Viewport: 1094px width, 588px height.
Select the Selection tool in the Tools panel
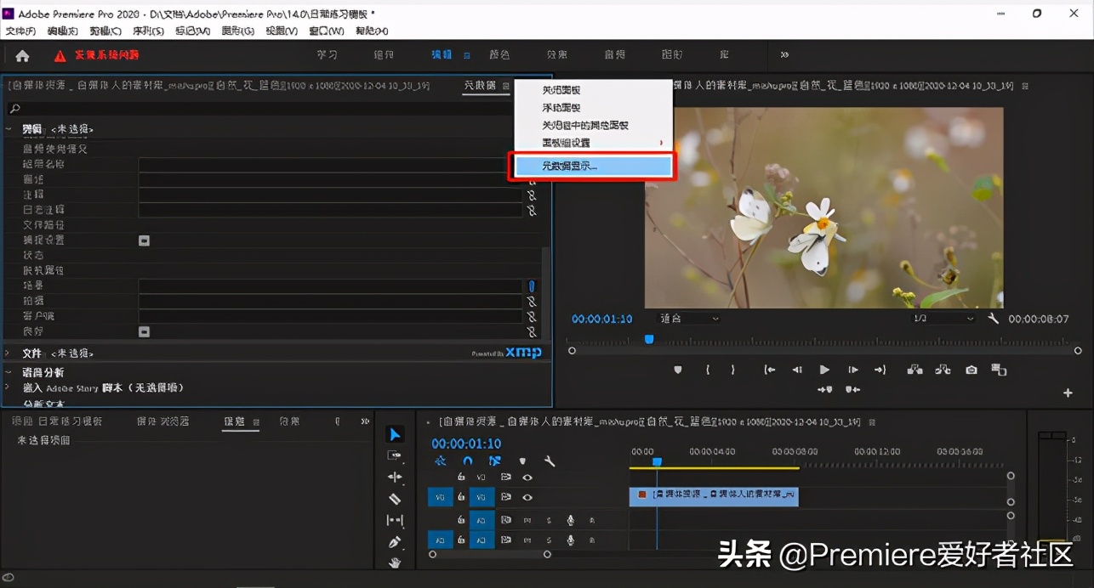pos(394,434)
